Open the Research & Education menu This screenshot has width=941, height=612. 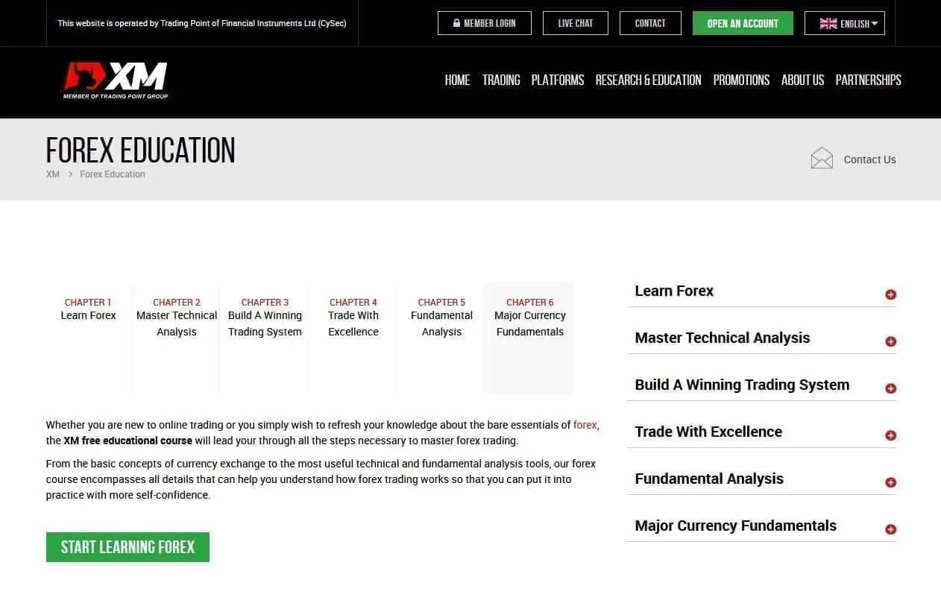click(648, 80)
